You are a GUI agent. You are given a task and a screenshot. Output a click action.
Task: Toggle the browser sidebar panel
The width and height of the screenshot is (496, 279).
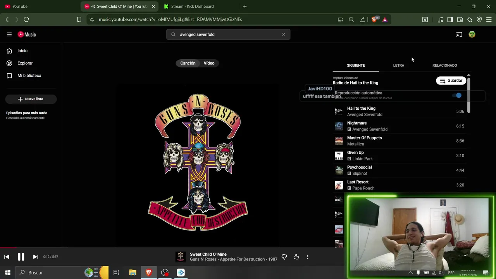tap(450, 19)
